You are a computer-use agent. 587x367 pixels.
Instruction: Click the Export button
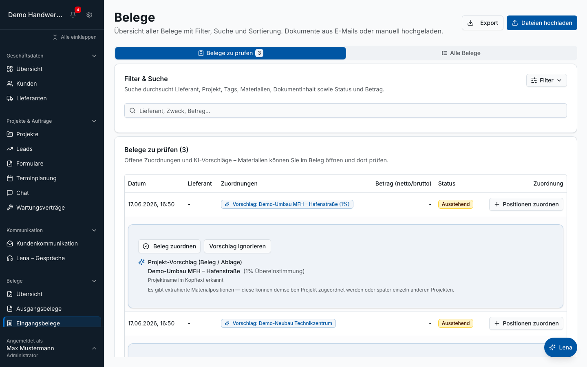482,23
